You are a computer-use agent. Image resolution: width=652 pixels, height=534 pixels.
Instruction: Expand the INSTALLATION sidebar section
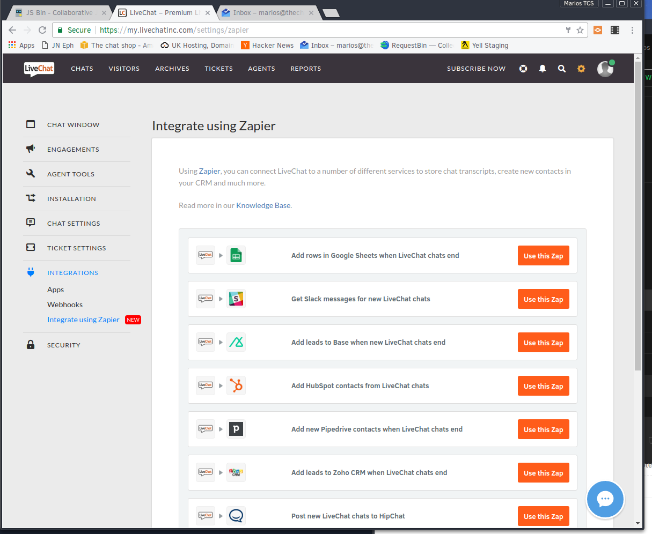(71, 199)
